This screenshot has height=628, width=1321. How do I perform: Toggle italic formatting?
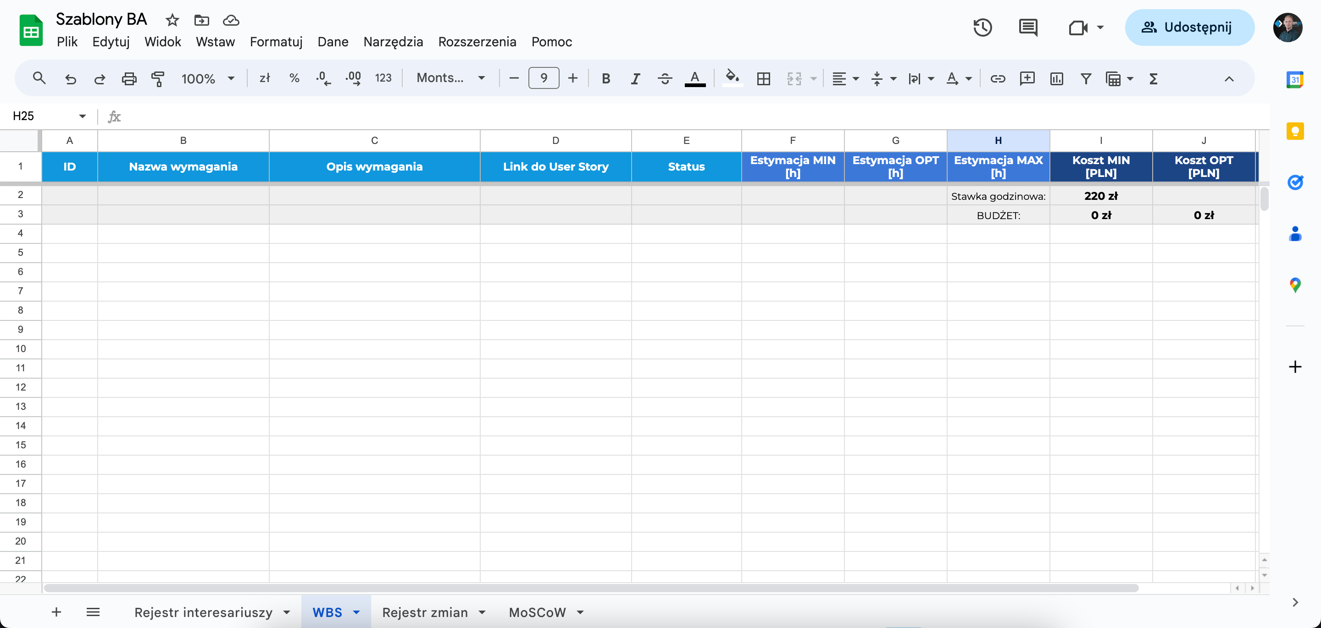(x=635, y=78)
